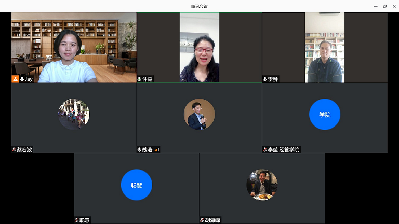
Task: Select 李翀's video feed
Action: [x=324, y=47]
